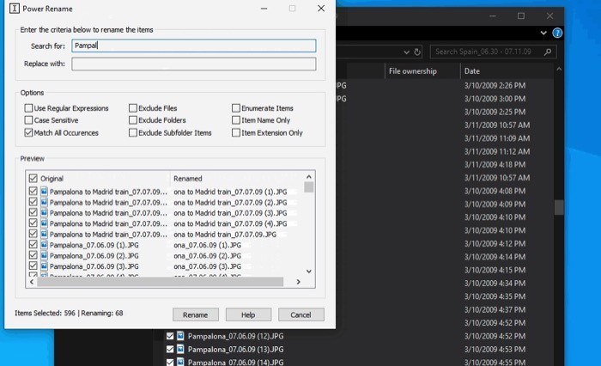Image resolution: width=601 pixels, height=366 pixels.
Task: Uncheck Pampalona_07.06.09 (13).JPG in Explorer
Action: (x=170, y=349)
